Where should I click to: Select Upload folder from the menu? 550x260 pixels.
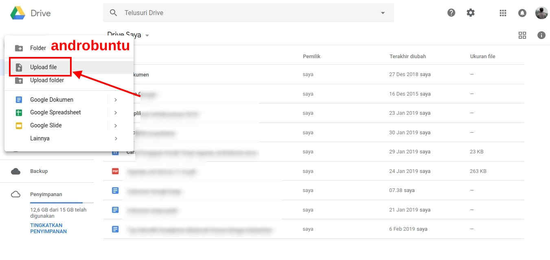point(46,80)
